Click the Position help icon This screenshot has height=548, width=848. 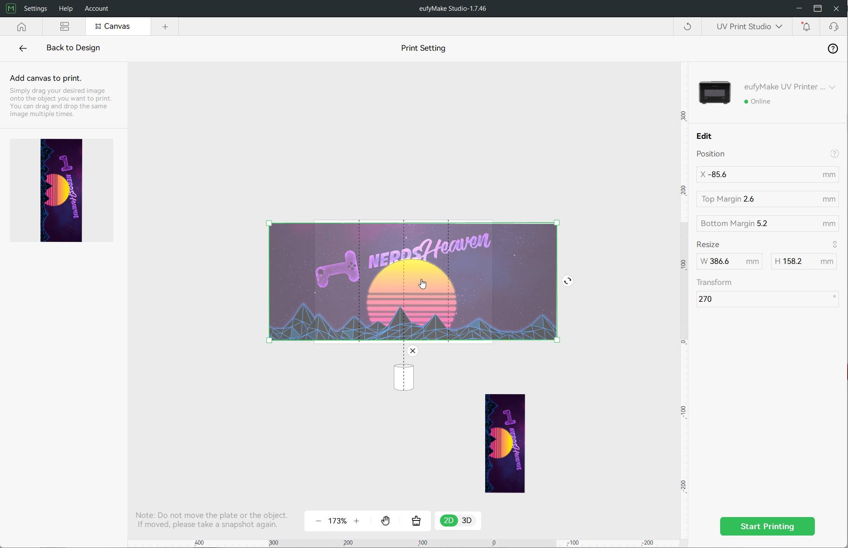834,153
